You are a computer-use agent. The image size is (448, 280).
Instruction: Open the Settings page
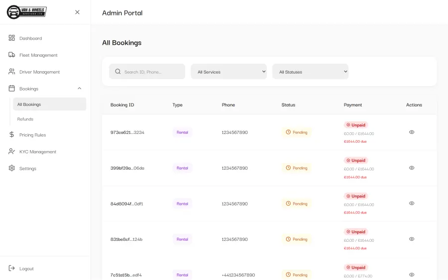(28, 169)
